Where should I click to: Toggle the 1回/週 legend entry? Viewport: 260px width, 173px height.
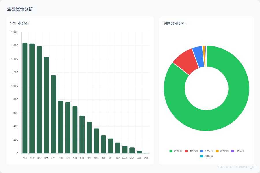click(207, 151)
